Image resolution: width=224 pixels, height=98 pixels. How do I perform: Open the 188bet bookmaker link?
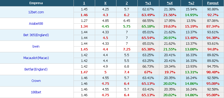pos(36,92)
